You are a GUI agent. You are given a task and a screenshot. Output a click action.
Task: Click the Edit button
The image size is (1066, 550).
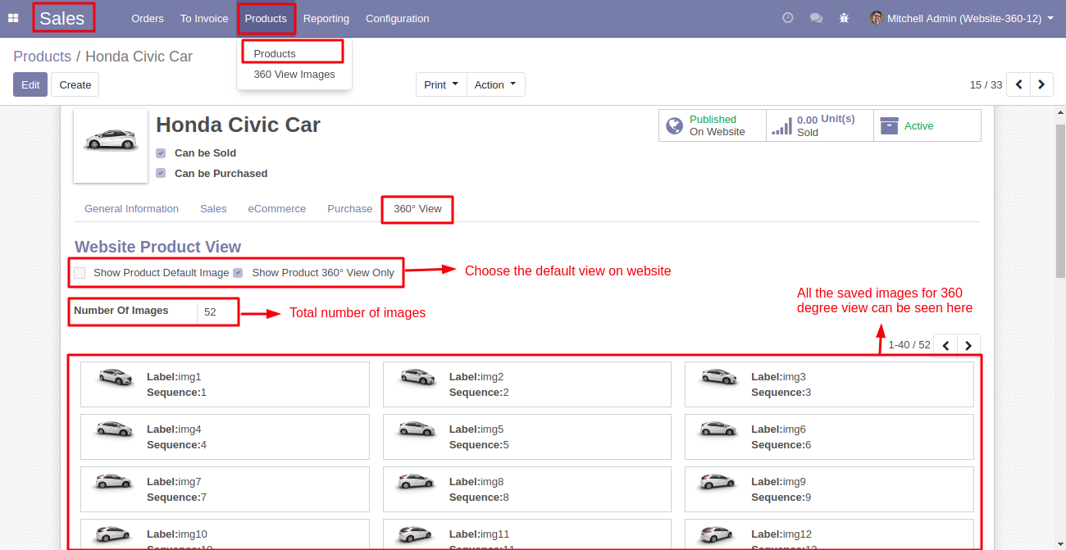coord(30,84)
